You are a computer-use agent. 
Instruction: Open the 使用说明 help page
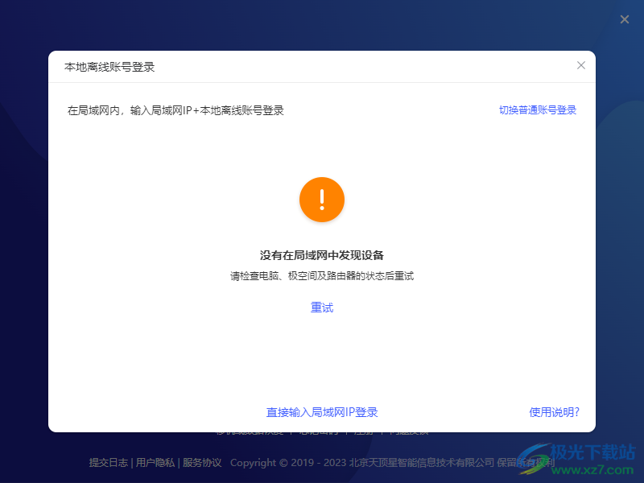(554, 412)
